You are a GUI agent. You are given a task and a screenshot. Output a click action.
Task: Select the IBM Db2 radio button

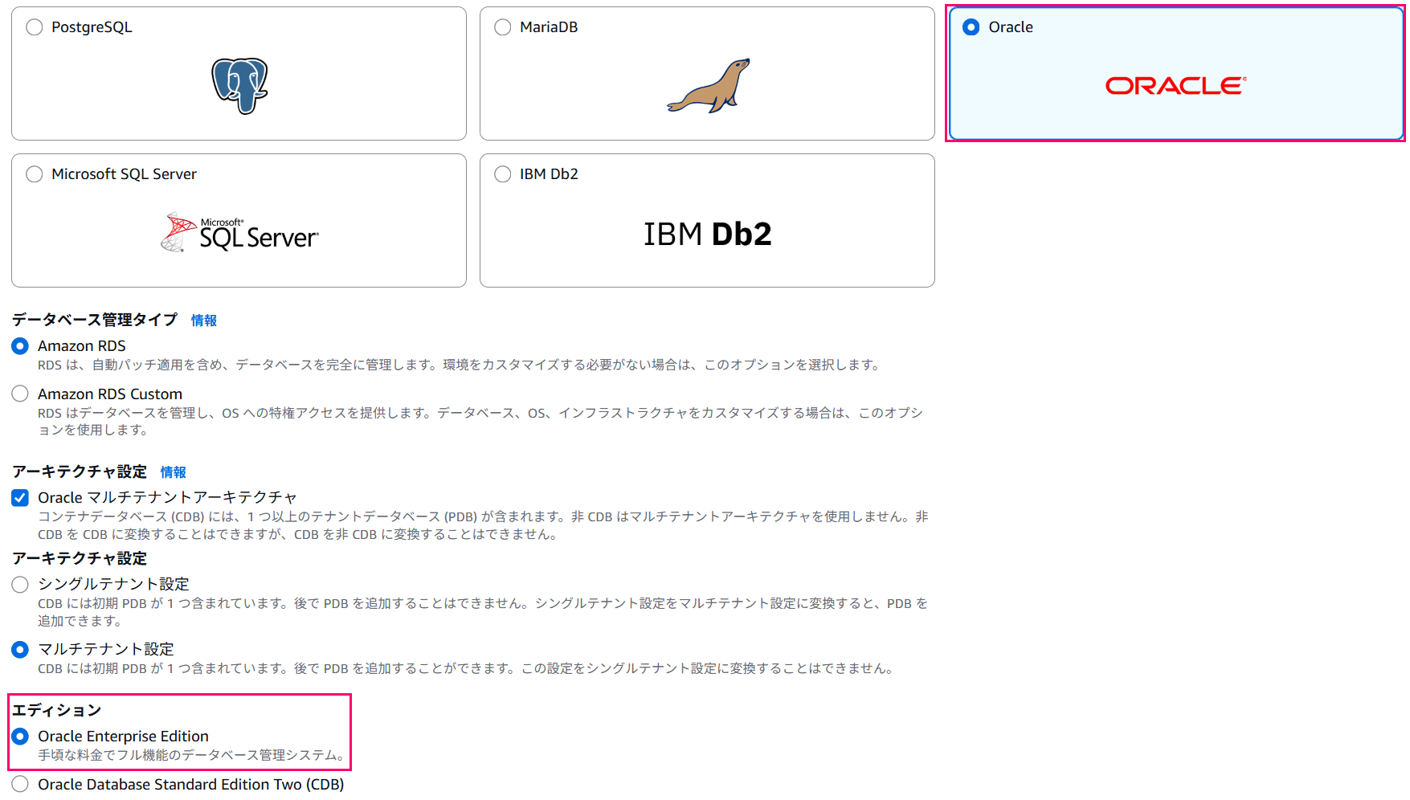503,174
